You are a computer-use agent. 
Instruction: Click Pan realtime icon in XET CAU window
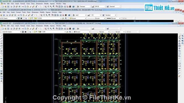[45, 29]
